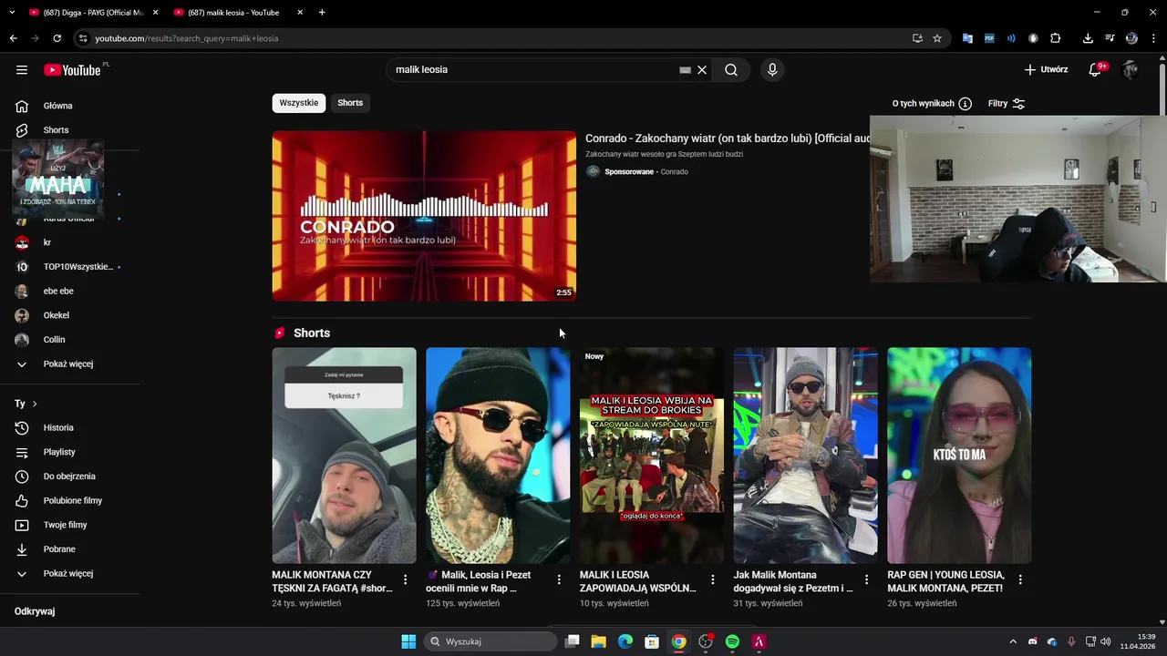Viewport: 1167px width, 656px height.
Task: Open the RAP GEN | YOUNG LEOSIA short title
Action: tap(946, 581)
